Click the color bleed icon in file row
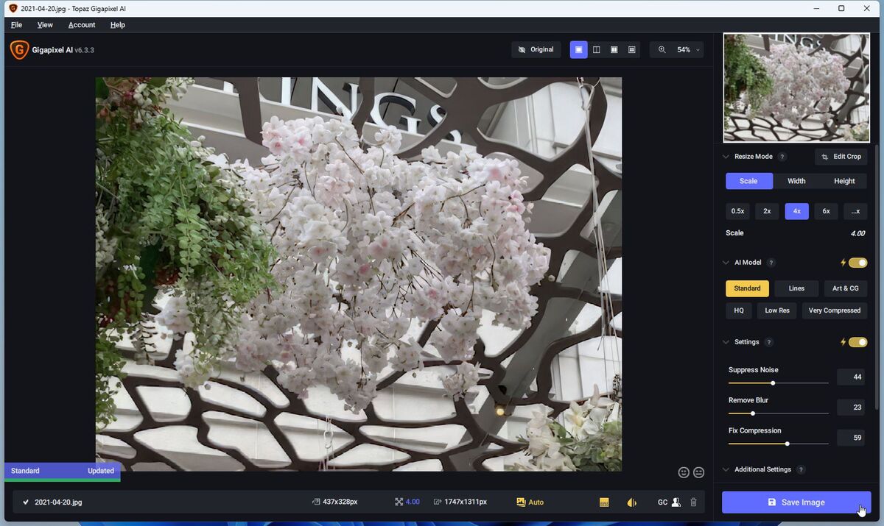The width and height of the screenshot is (884, 526). (x=631, y=502)
